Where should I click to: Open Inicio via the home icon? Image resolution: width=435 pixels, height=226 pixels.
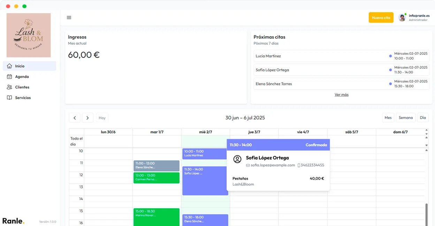point(9,66)
